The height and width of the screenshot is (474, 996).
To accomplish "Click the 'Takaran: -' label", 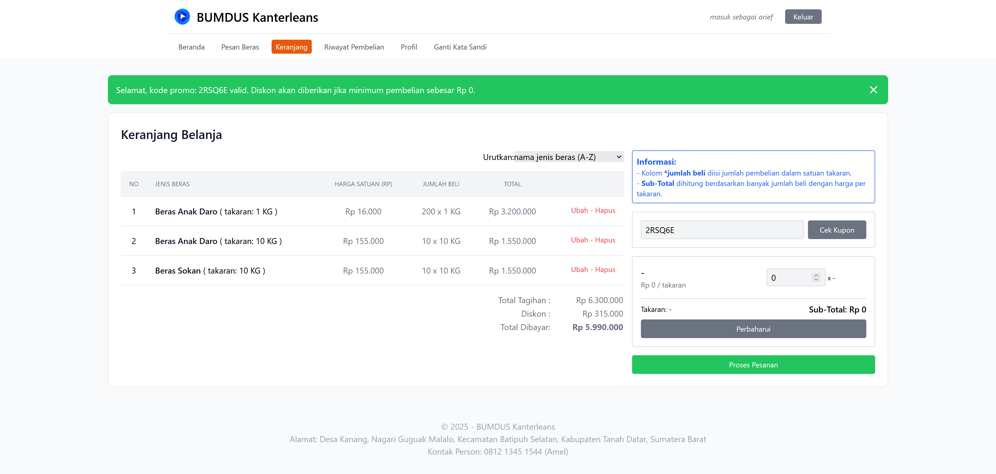I will (656, 309).
